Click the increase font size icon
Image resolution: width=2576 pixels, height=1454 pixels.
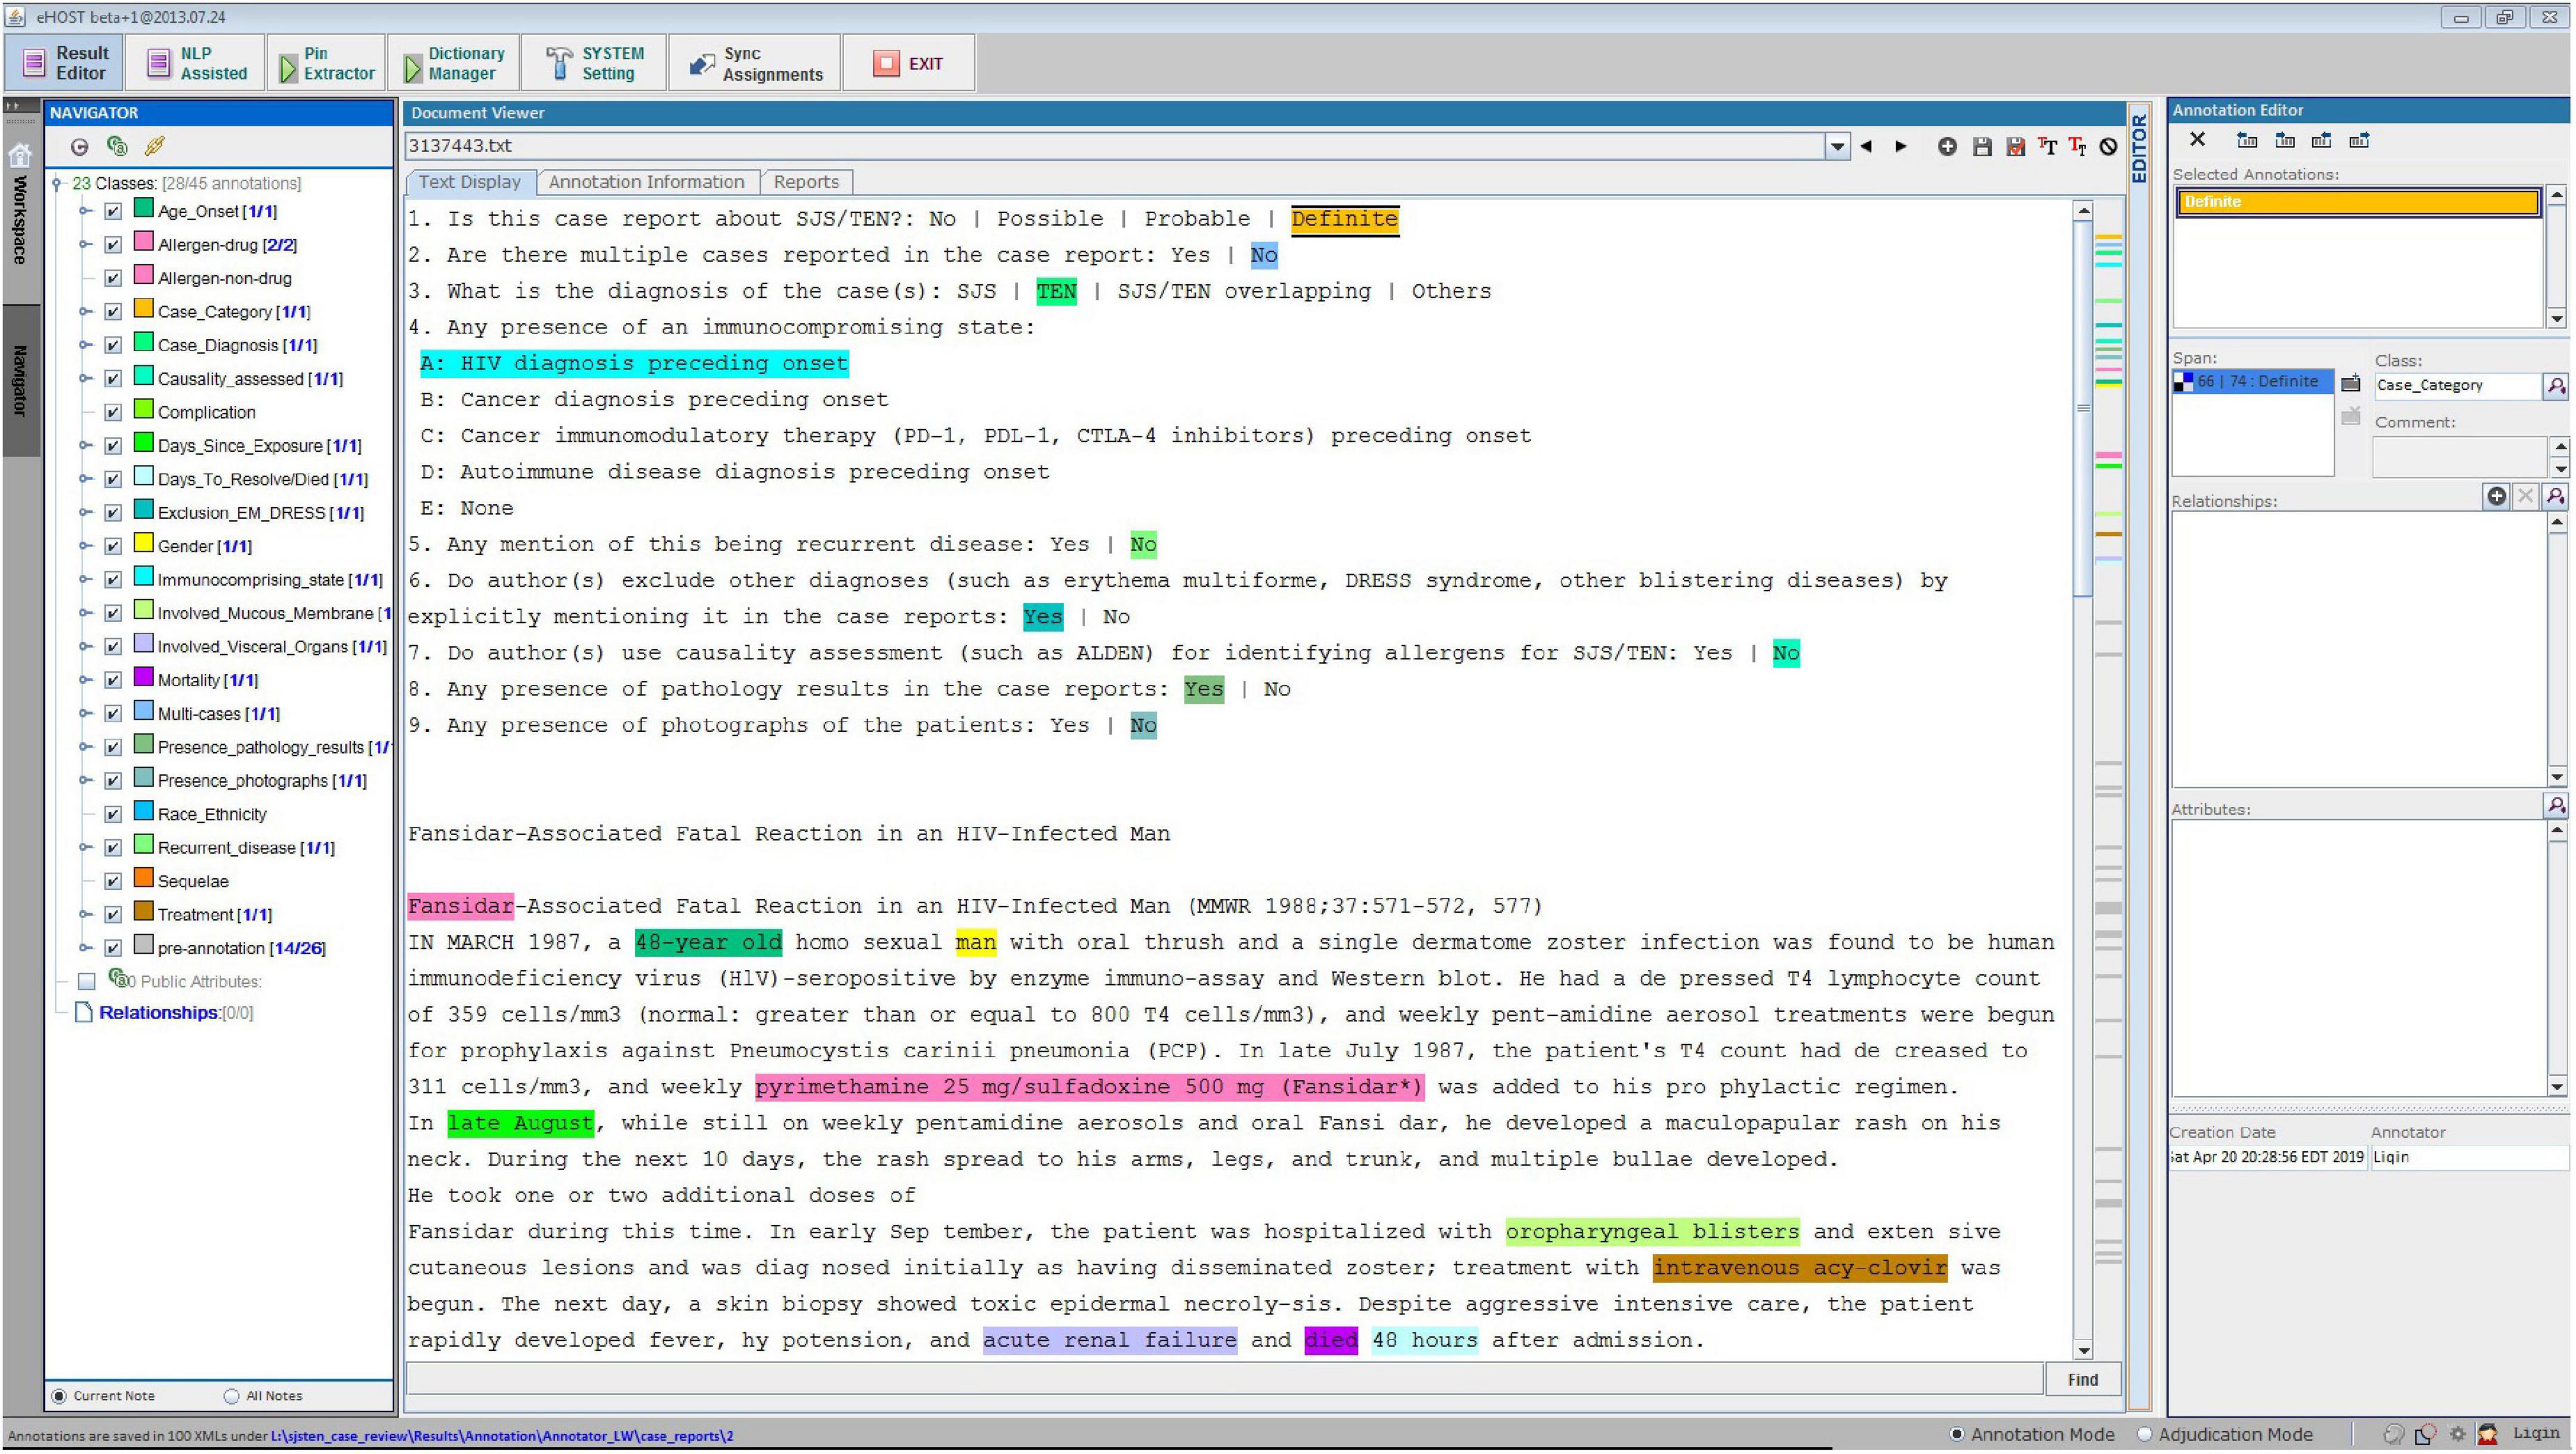point(2047,147)
